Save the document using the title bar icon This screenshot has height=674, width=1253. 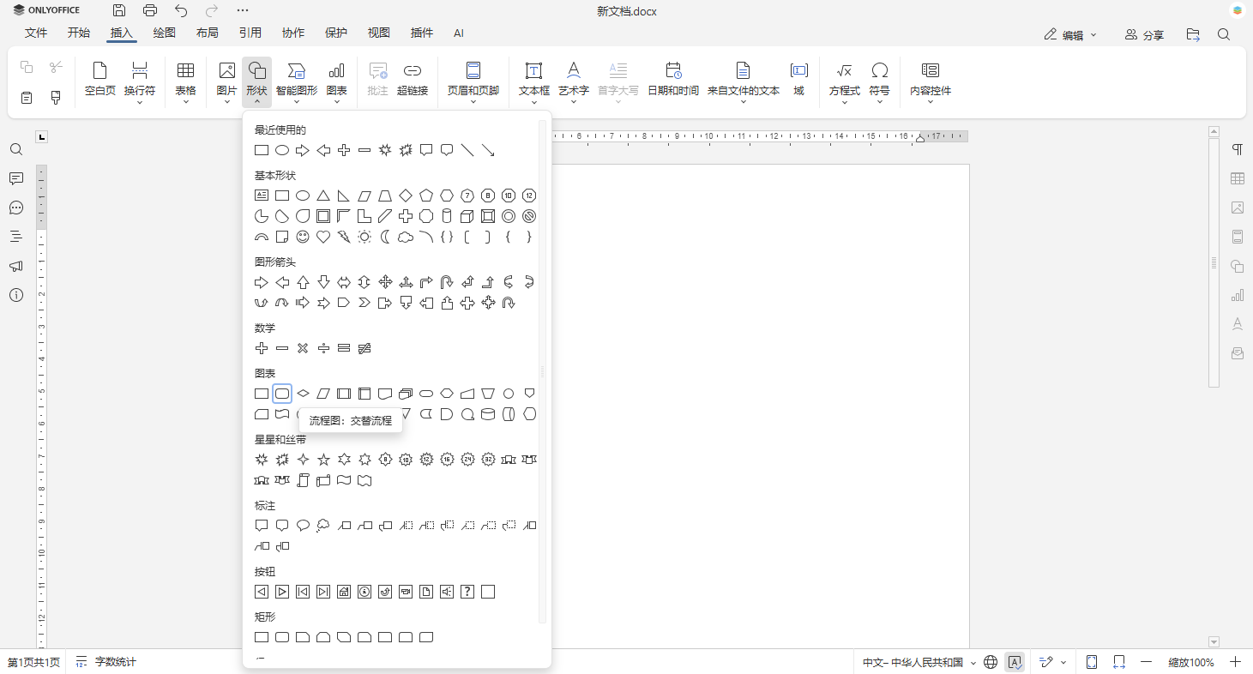pyautogui.click(x=119, y=10)
